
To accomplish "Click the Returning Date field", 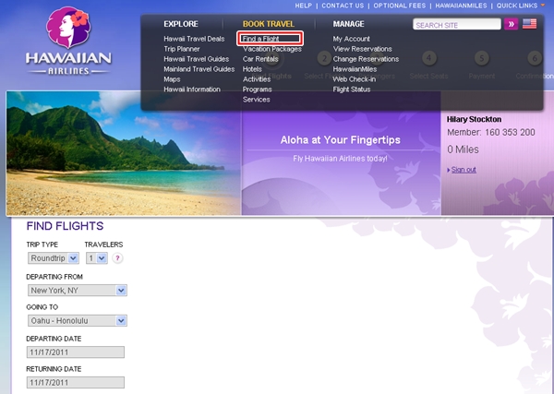I will (x=76, y=382).
